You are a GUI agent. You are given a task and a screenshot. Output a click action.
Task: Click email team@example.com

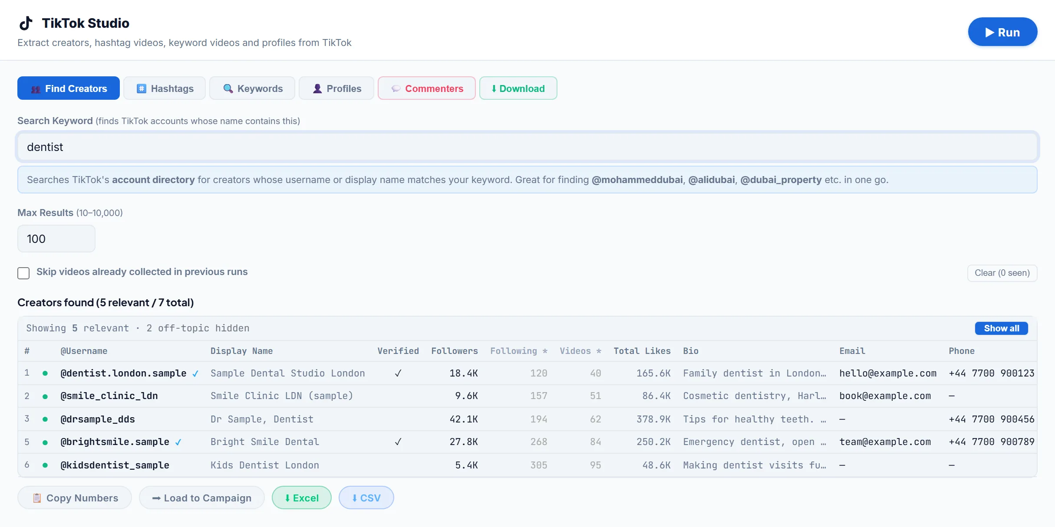tap(885, 442)
